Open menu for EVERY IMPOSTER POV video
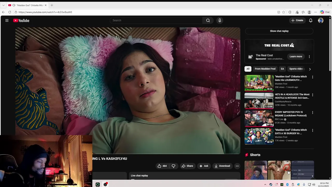Image resolution: width=332 pixels, height=187 pixels. [x=313, y=112]
